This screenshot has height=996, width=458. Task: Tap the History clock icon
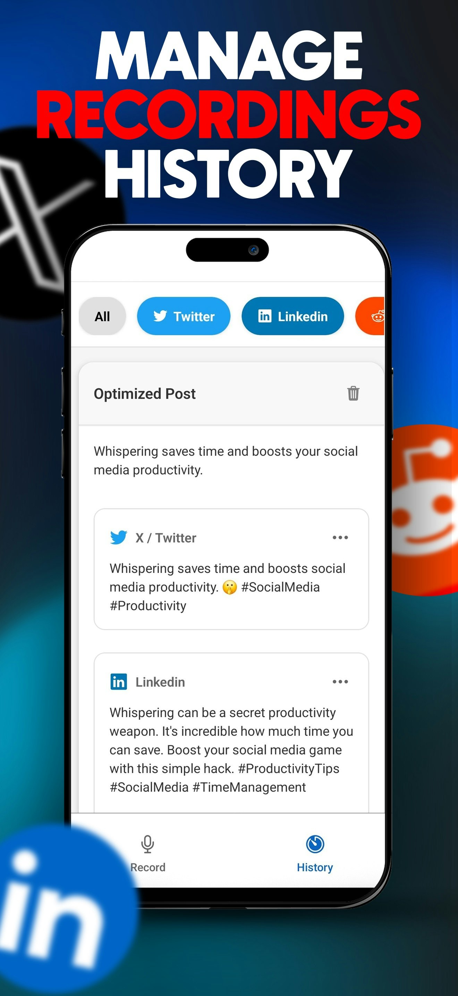315,844
